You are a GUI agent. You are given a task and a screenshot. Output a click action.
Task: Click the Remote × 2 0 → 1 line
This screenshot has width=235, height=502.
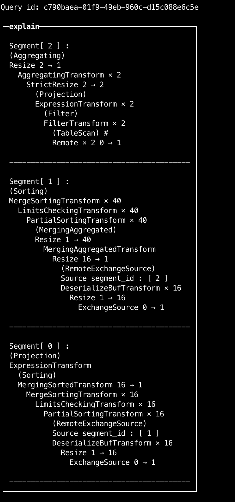(87, 143)
